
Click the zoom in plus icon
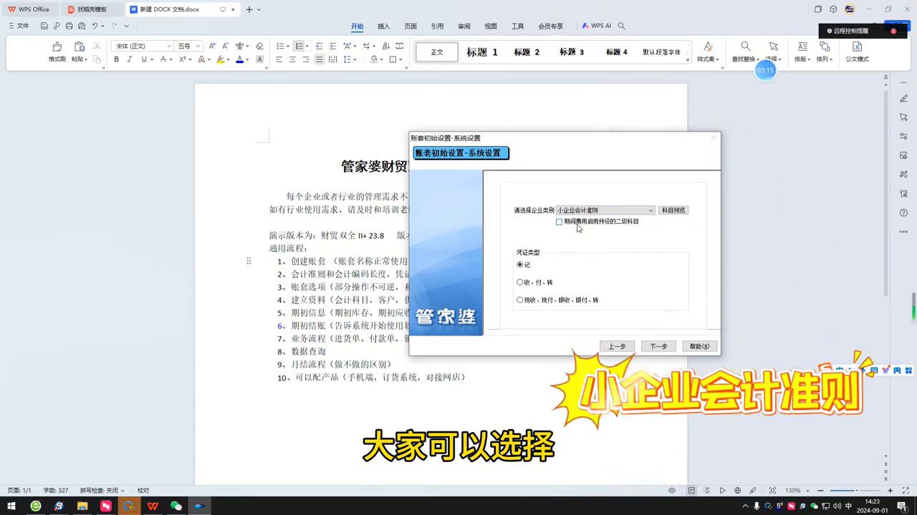click(890, 491)
